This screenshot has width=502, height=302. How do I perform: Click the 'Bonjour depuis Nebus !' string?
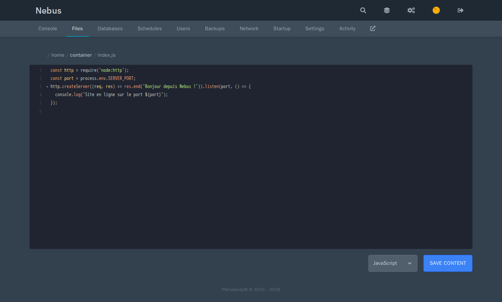[x=171, y=87]
